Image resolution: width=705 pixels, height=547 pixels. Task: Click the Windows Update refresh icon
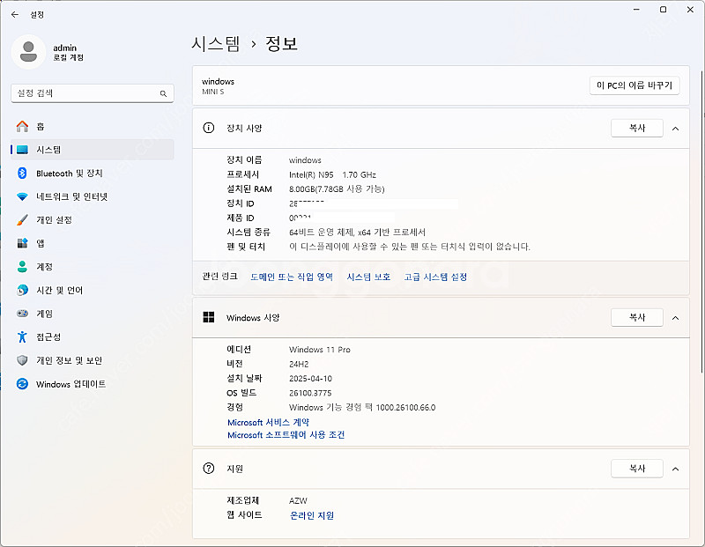point(22,383)
